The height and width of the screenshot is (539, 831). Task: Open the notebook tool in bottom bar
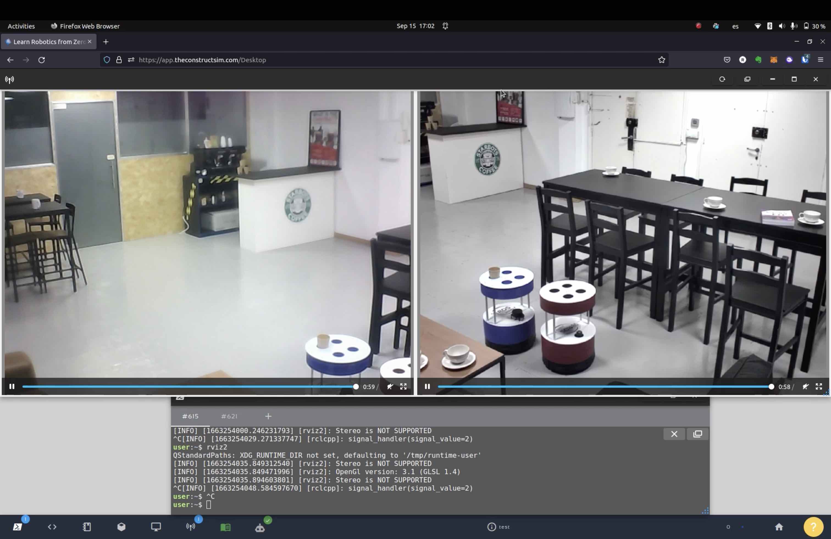pyautogui.click(x=87, y=526)
